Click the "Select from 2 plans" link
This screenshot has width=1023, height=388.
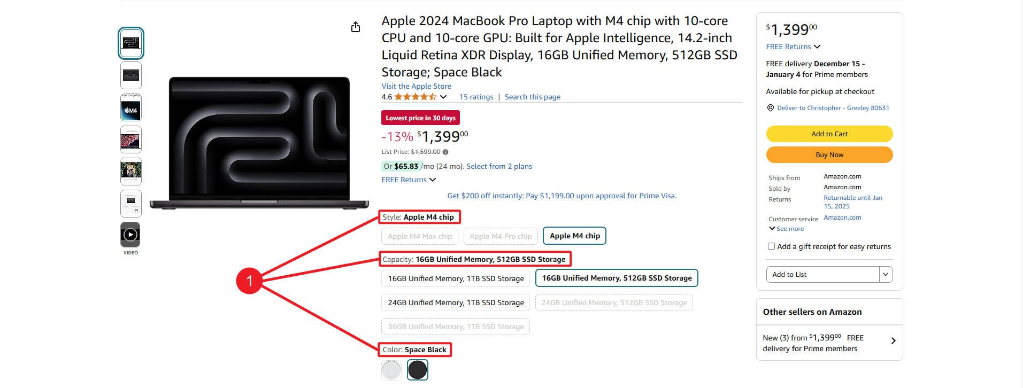click(499, 166)
